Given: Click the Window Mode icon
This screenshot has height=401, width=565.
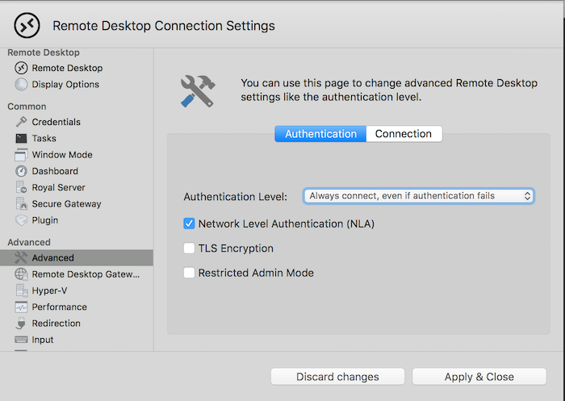Looking at the screenshot, I should point(21,155).
